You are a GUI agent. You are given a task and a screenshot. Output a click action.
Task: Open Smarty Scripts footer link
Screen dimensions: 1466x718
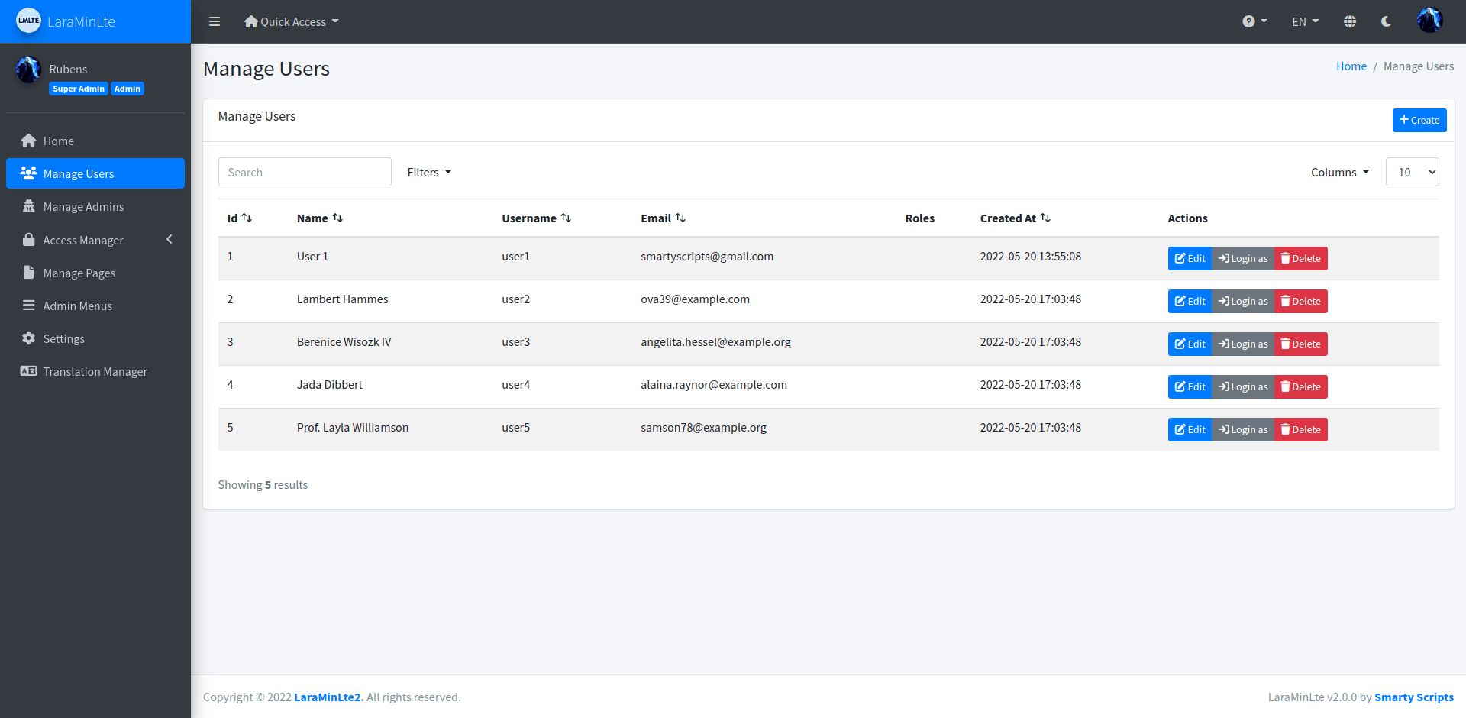1414,697
